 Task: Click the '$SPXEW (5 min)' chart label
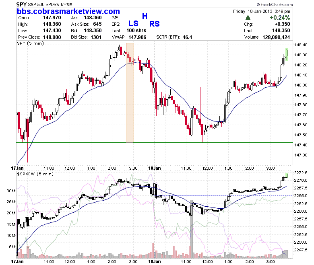tap(35, 174)
